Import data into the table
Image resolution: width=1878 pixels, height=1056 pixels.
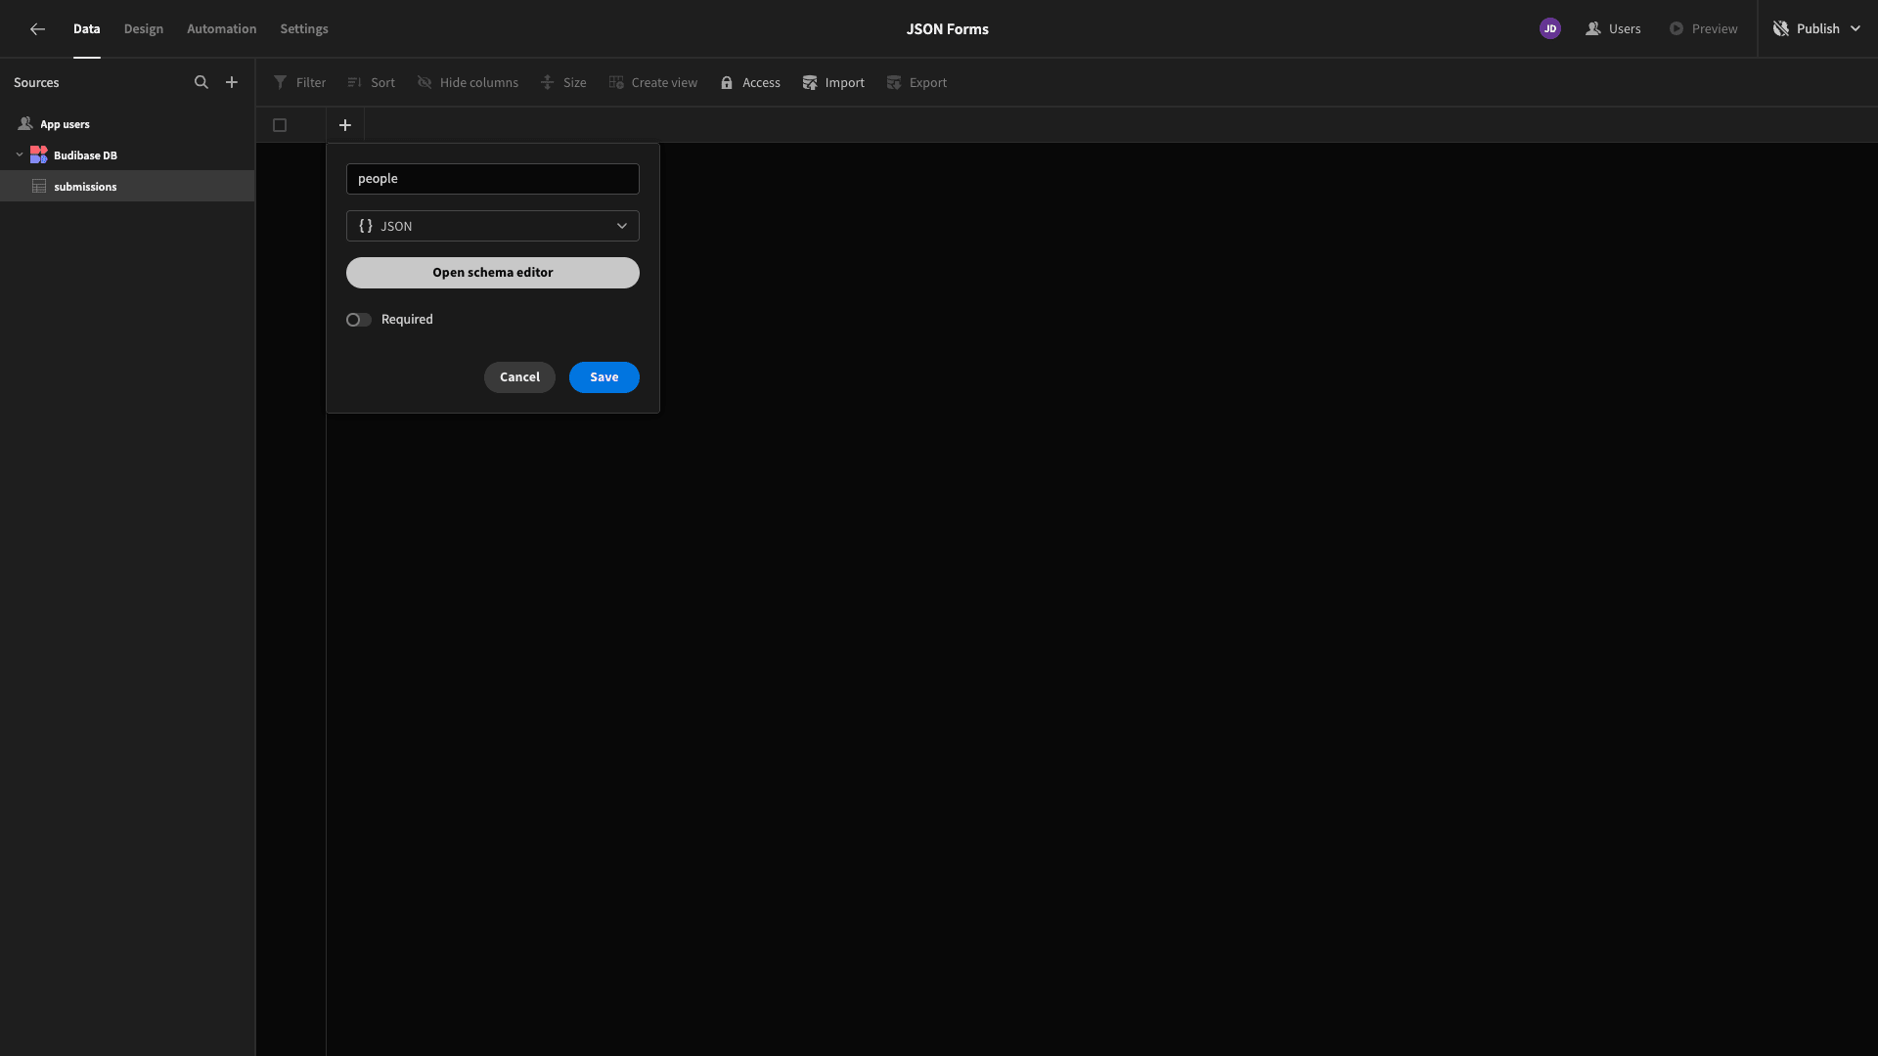(x=833, y=83)
